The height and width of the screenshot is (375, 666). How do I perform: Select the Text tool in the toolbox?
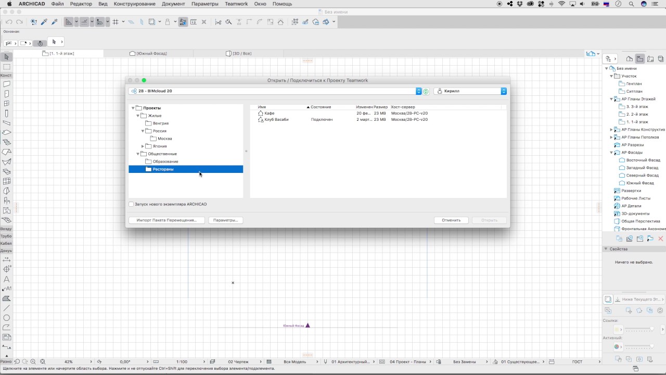pos(7,279)
